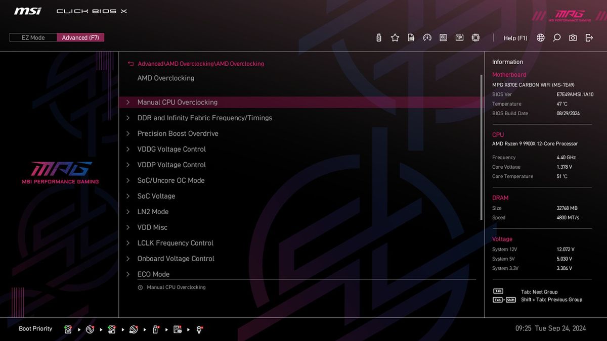Screen dimensions: 607x341
Task: Select the last boot priority device icon
Action: pyautogui.click(x=200, y=329)
